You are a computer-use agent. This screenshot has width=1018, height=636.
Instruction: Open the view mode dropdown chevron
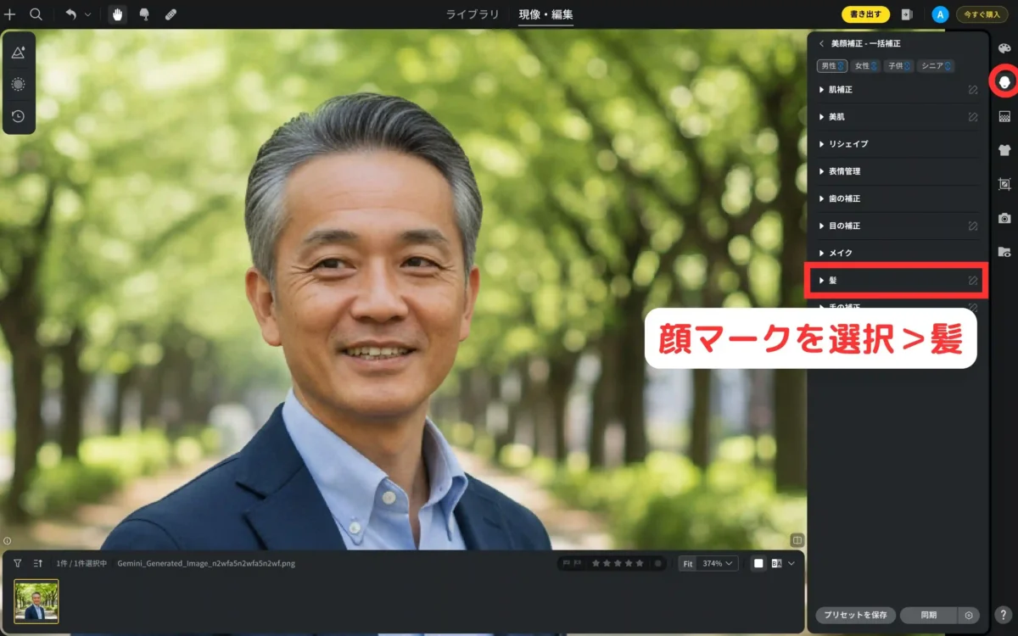[x=791, y=563]
